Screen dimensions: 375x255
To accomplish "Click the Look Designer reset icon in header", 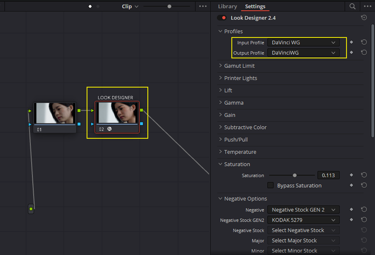I will coord(364,18).
